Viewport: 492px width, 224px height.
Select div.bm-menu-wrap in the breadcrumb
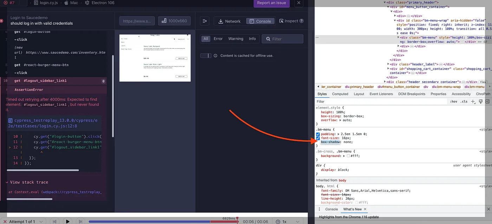tap(446, 87)
